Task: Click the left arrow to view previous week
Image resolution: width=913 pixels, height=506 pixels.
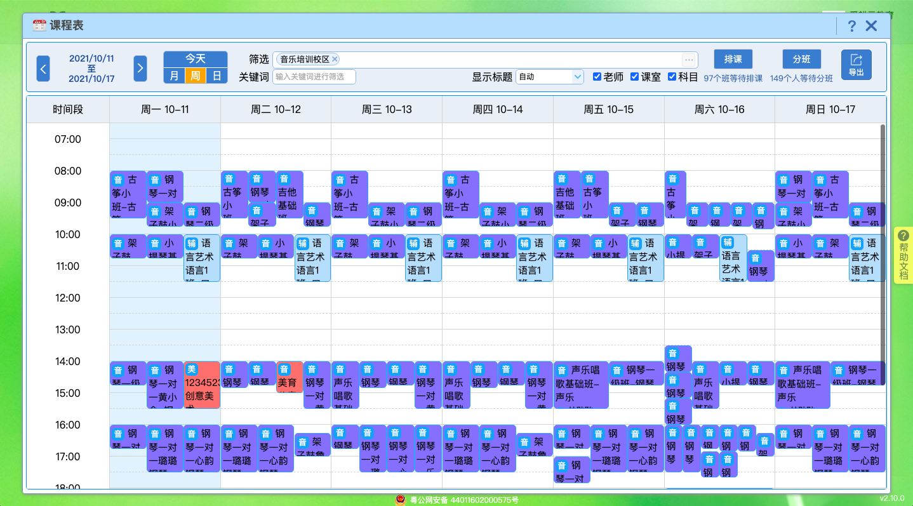Action: click(43, 68)
